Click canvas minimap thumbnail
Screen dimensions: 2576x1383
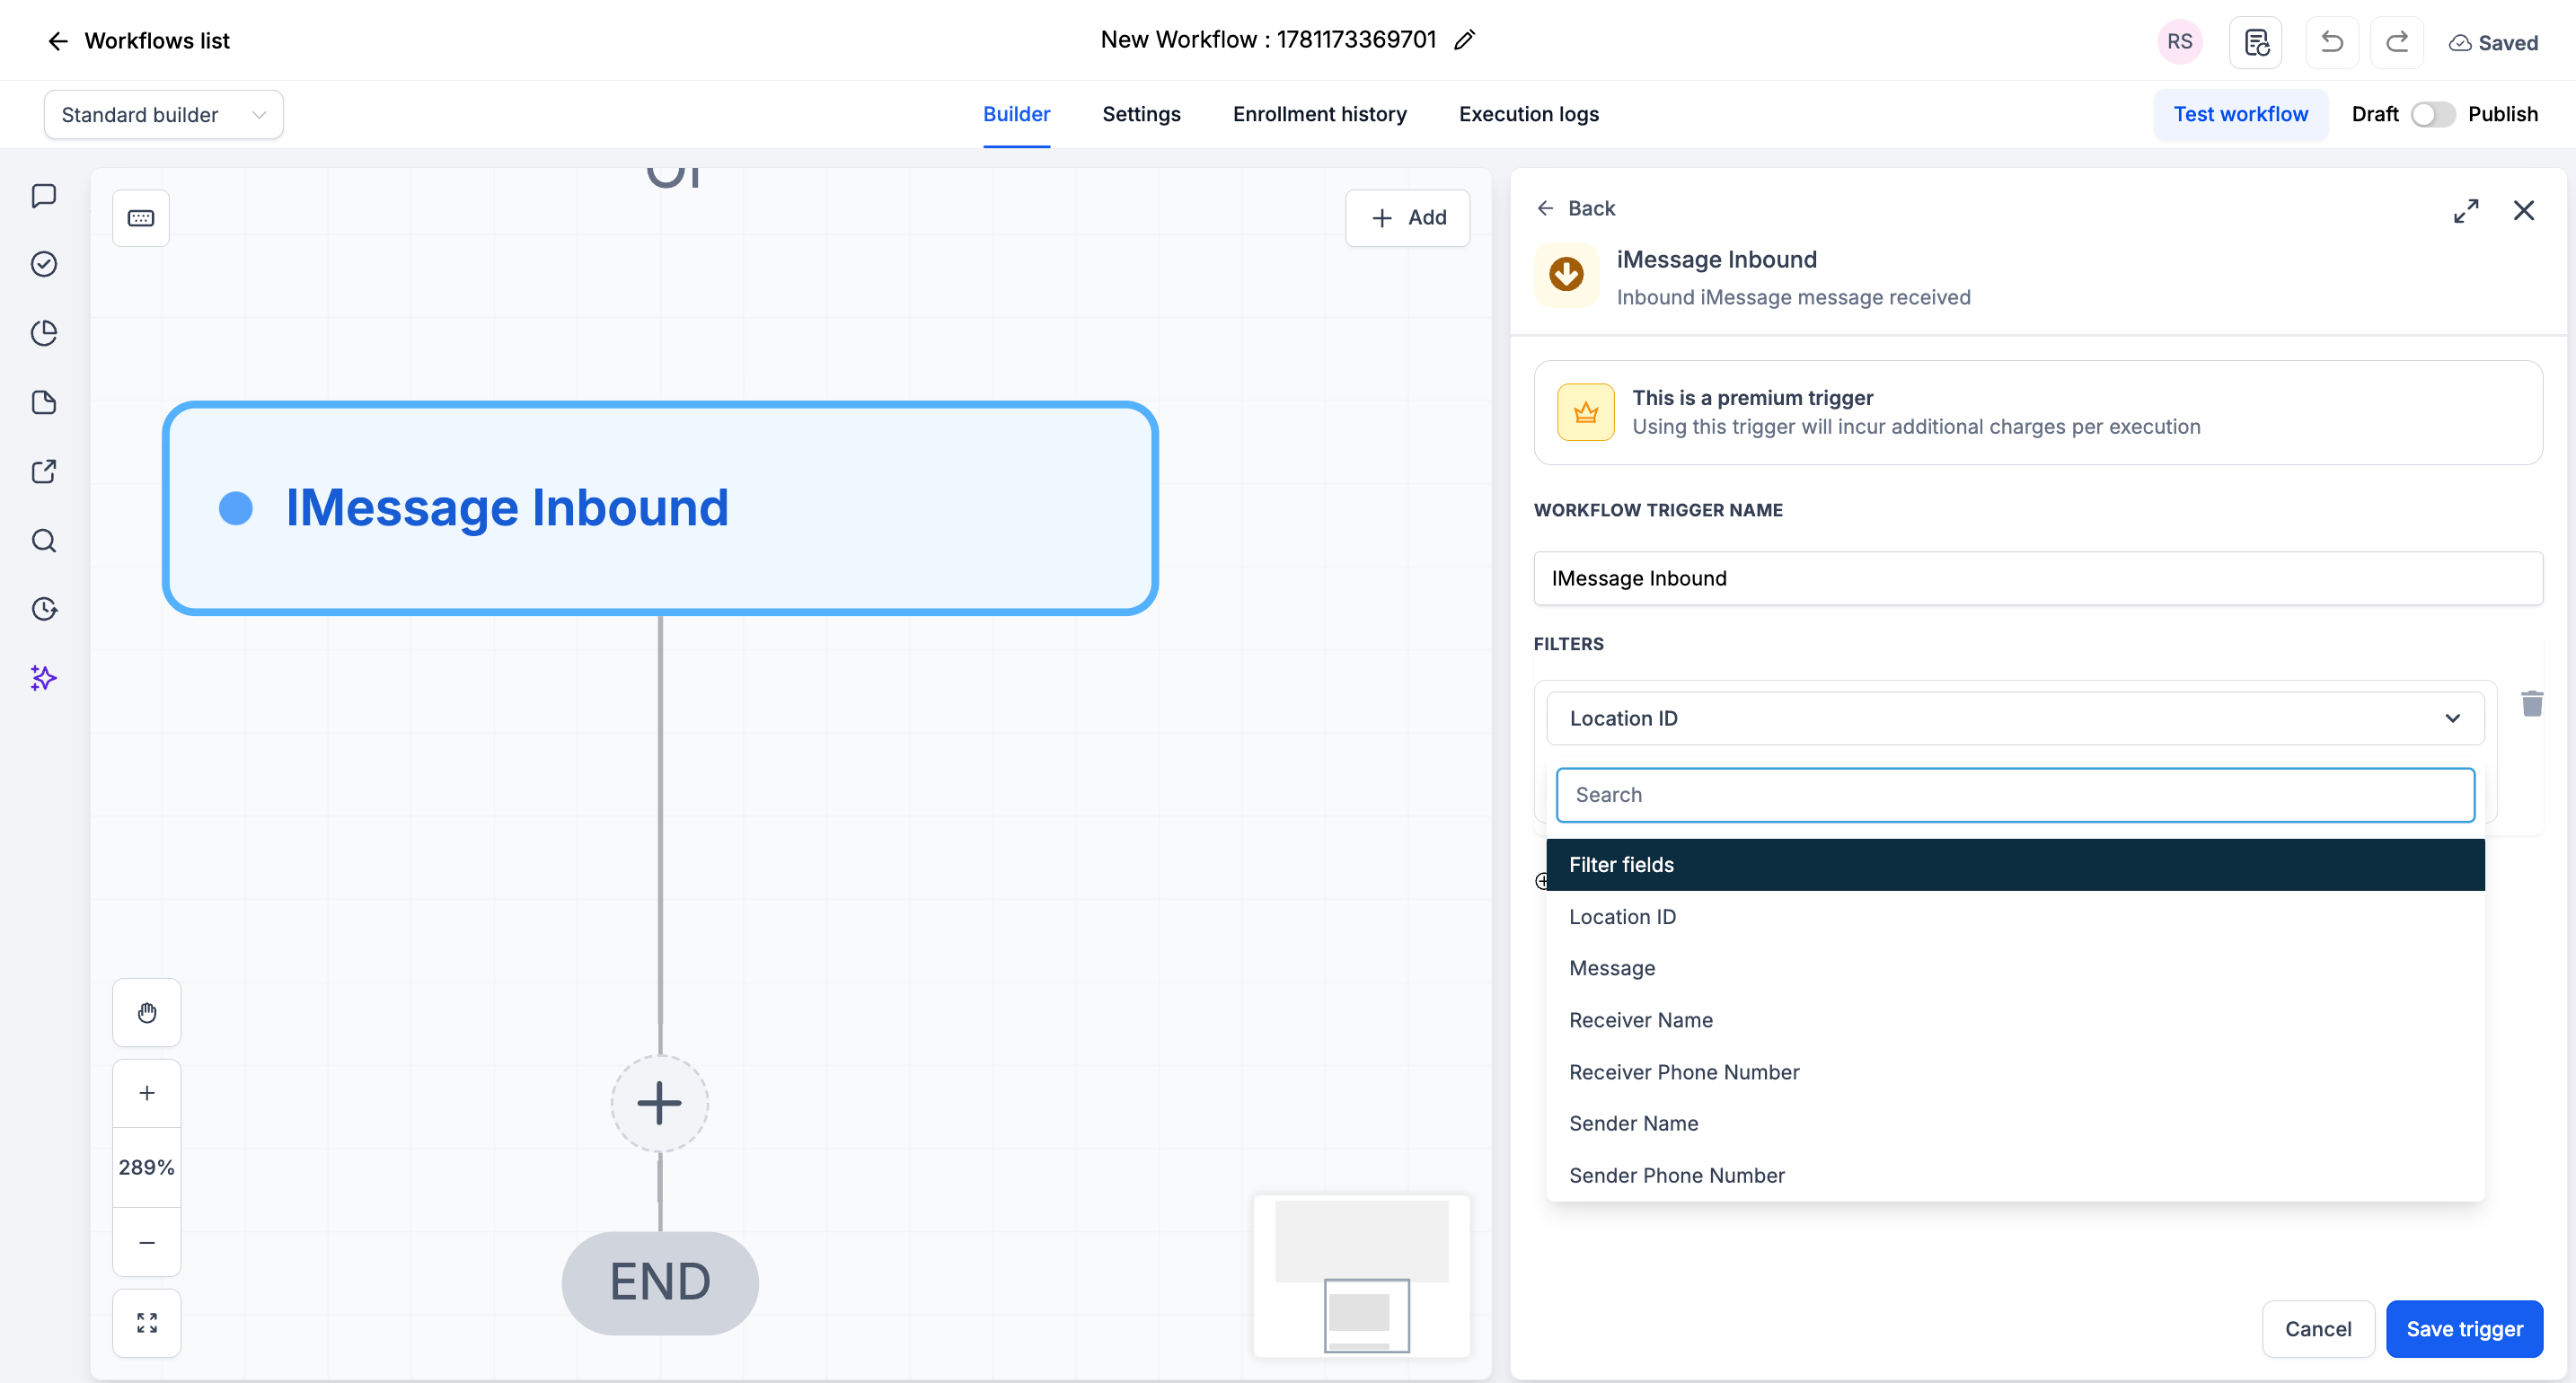1361,1276
